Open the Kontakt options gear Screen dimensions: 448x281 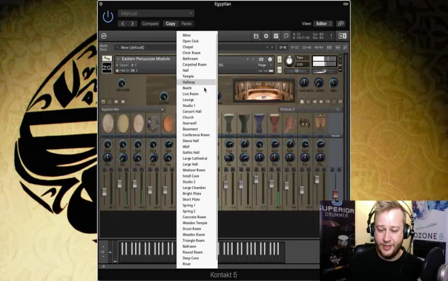point(266,36)
